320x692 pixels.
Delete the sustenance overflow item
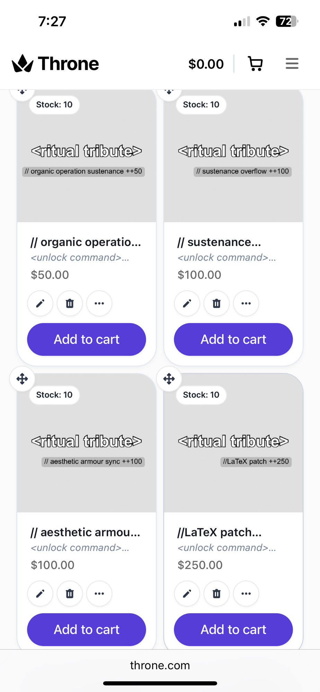pos(216,303)
